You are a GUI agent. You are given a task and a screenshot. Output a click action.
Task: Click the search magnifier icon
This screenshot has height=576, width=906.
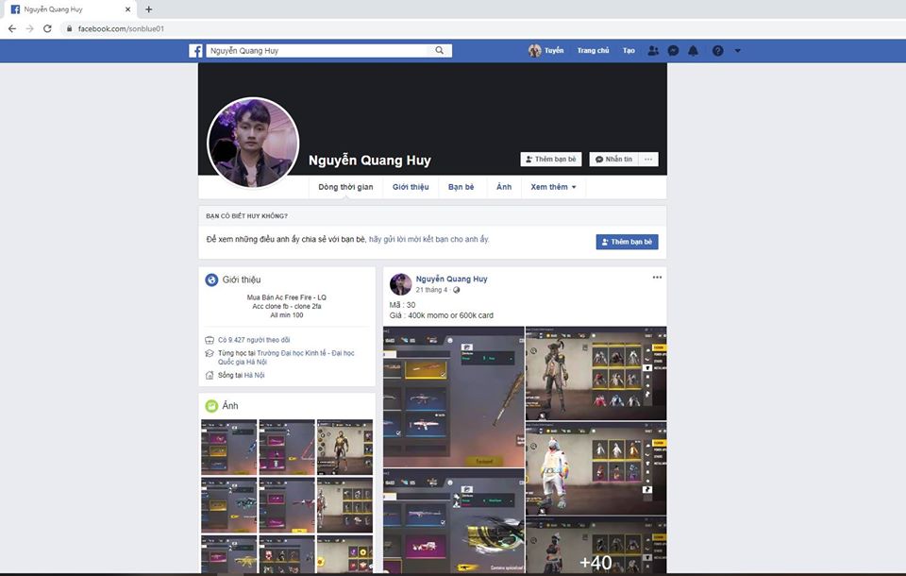tap(440, 51)
